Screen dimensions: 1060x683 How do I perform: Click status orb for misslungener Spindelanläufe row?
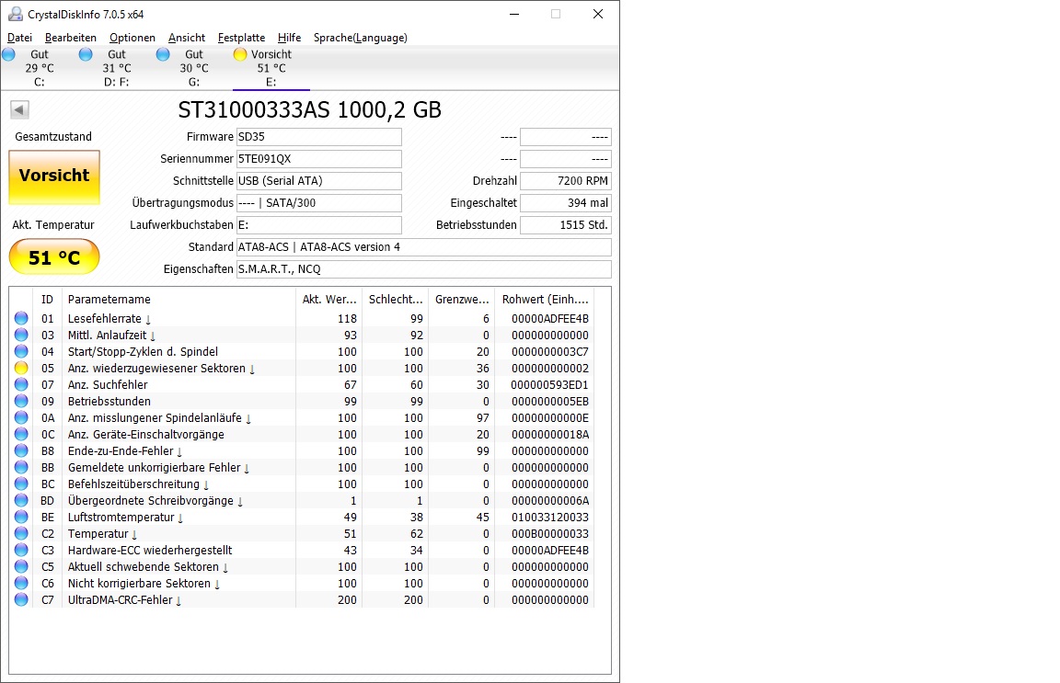[x=22, y=417]
